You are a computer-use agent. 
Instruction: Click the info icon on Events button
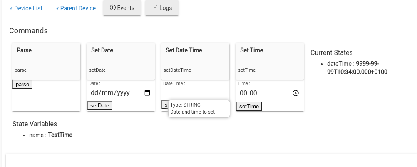tap(113, 8)
